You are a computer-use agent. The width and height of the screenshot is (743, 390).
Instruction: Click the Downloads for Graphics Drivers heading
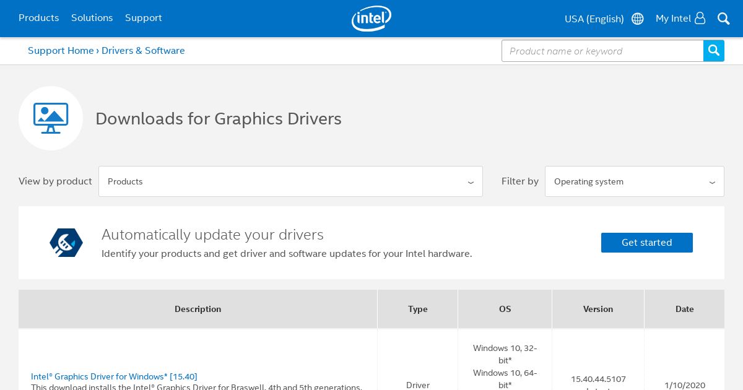[x=219, y=118]
